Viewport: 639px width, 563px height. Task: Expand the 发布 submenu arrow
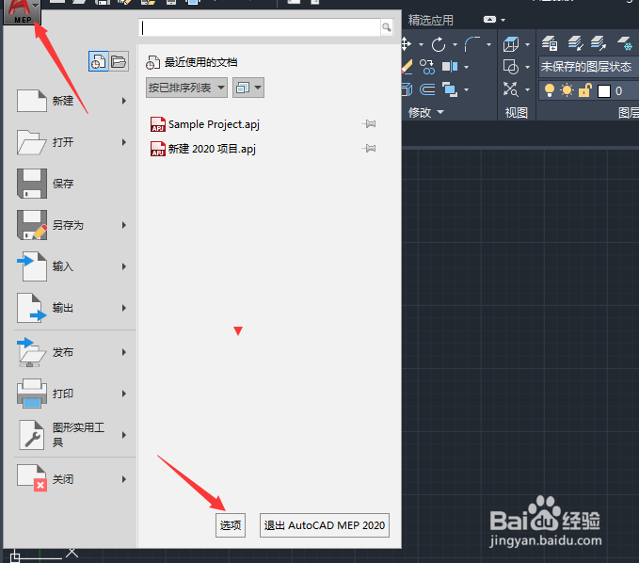(x=124, y=352)
